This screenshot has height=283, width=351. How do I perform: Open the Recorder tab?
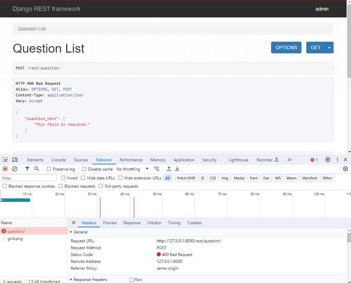coord(267,160)
